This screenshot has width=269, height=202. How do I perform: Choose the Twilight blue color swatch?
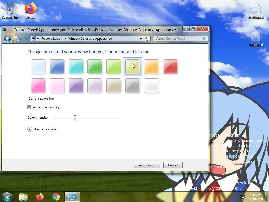pos(57,67)
